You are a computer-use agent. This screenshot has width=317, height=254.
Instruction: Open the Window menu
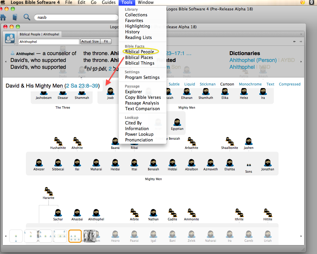pyautogui.click(x=146, y=2)
